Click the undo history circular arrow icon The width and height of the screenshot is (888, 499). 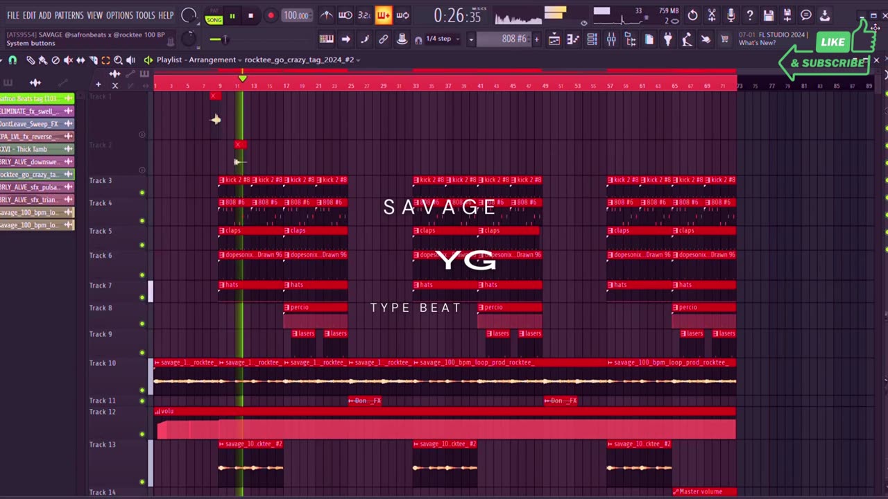tap(692, 15)
